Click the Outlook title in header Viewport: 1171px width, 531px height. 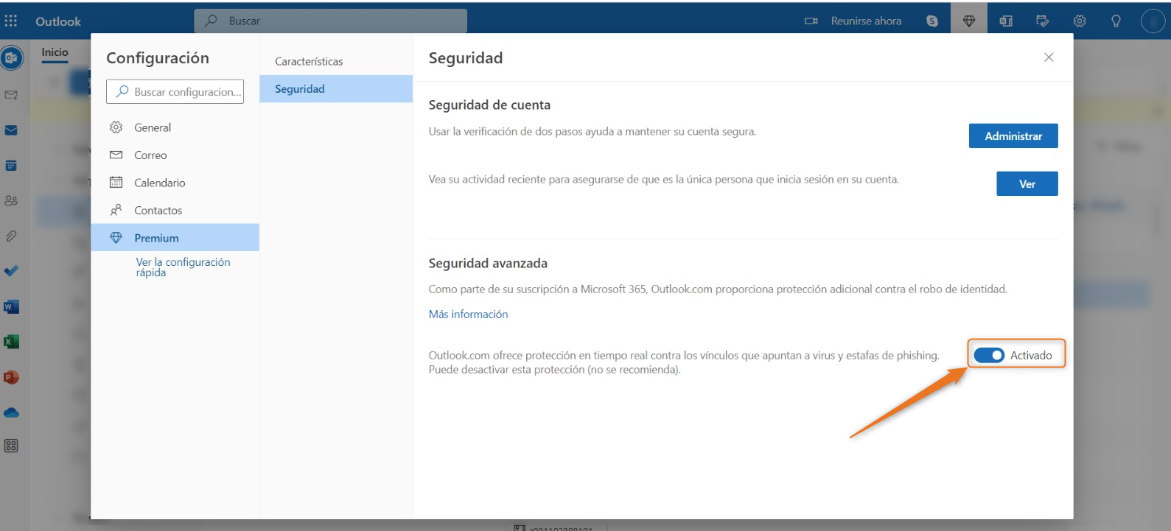(x=58, y=21)
